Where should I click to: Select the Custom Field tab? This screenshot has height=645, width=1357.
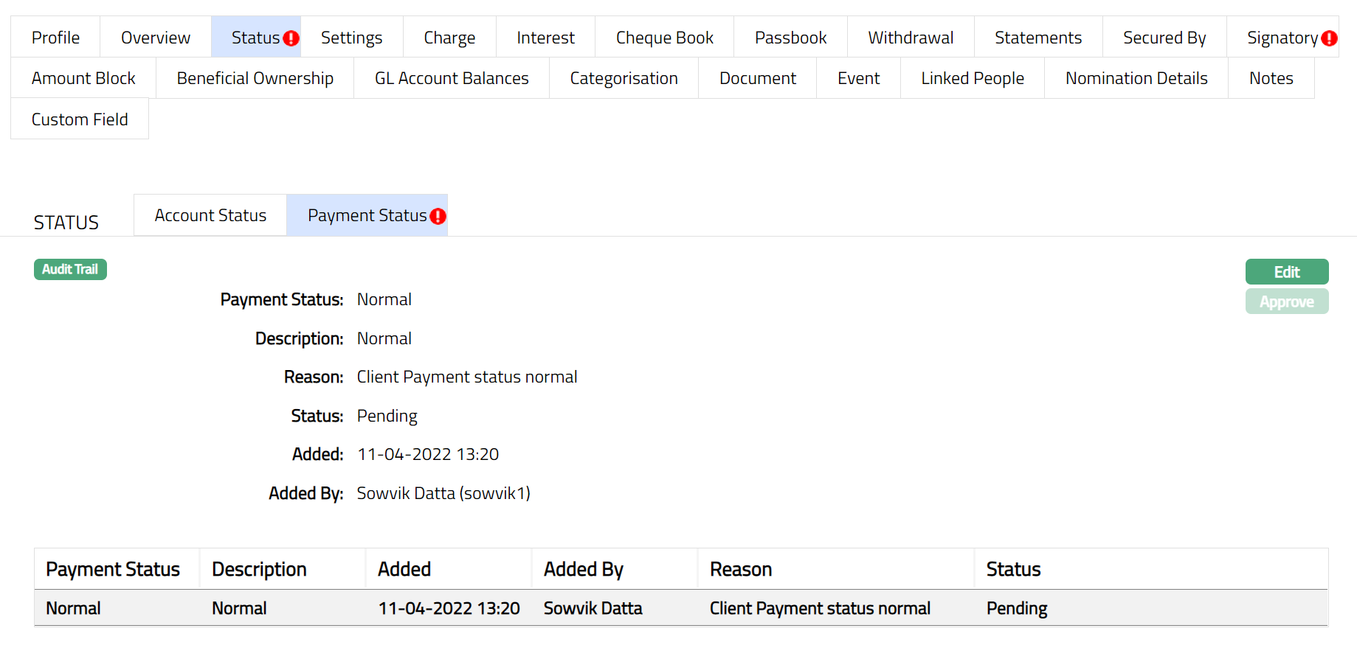coord(80,119)
